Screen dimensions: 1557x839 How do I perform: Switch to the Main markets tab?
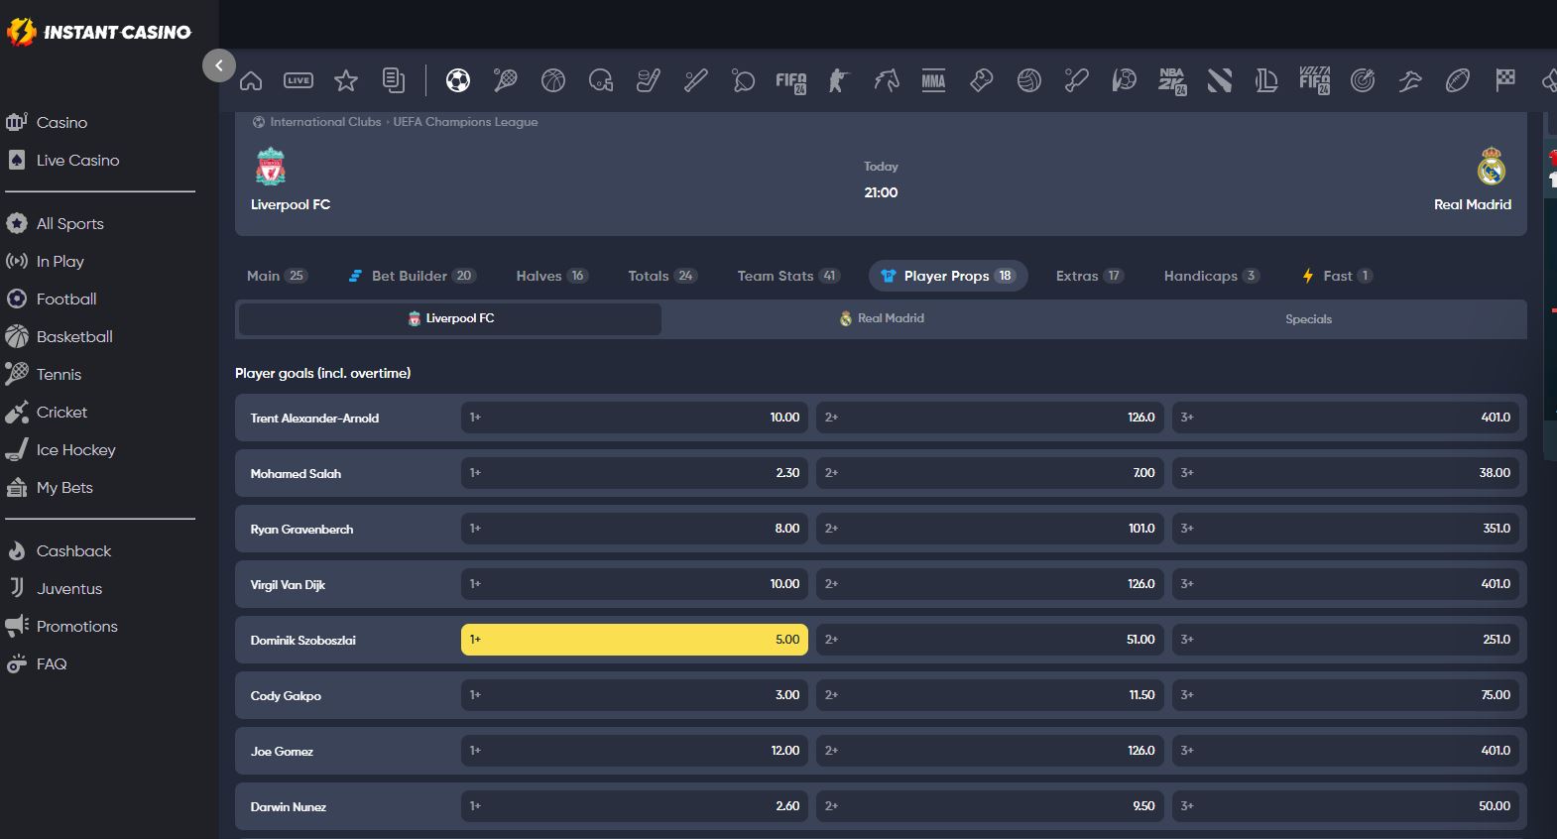277,276
